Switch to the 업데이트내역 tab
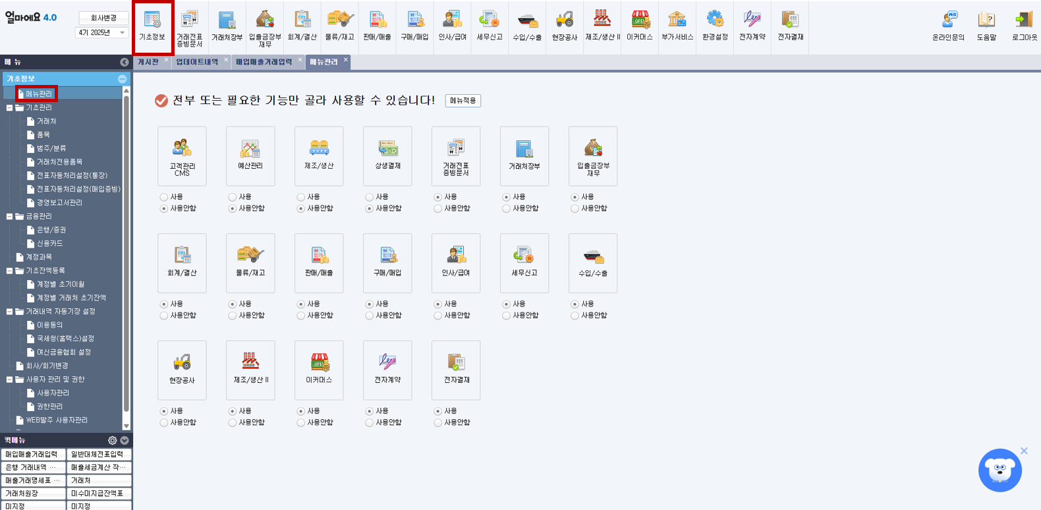The height and width of the screenshot is (510, 1041). (x=196, y=62)
